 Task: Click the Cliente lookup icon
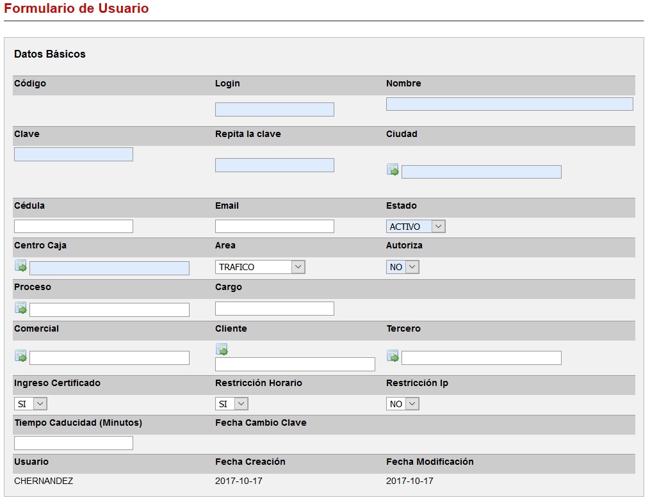pos(222,350)
